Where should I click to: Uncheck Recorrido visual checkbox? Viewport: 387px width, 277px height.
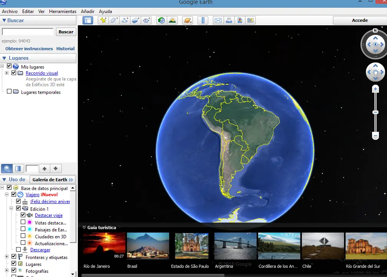point(14,73)
